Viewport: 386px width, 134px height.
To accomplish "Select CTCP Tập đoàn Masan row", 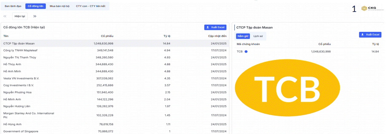I will 115,43.
